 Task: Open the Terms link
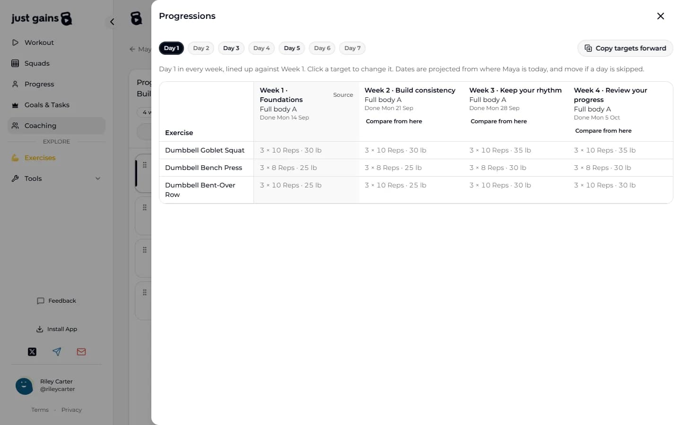[x=40, y=410]
